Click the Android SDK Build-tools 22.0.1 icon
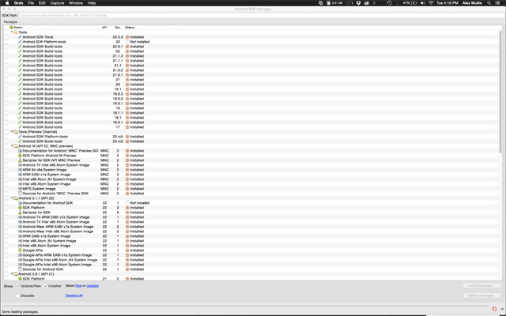The image size is (506, 316). coord(20,47)
